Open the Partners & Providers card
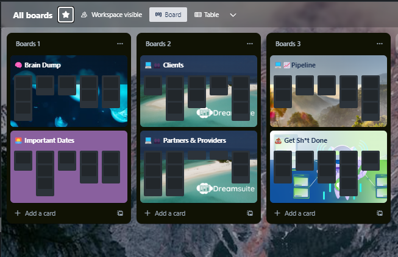 coord(199,166)
